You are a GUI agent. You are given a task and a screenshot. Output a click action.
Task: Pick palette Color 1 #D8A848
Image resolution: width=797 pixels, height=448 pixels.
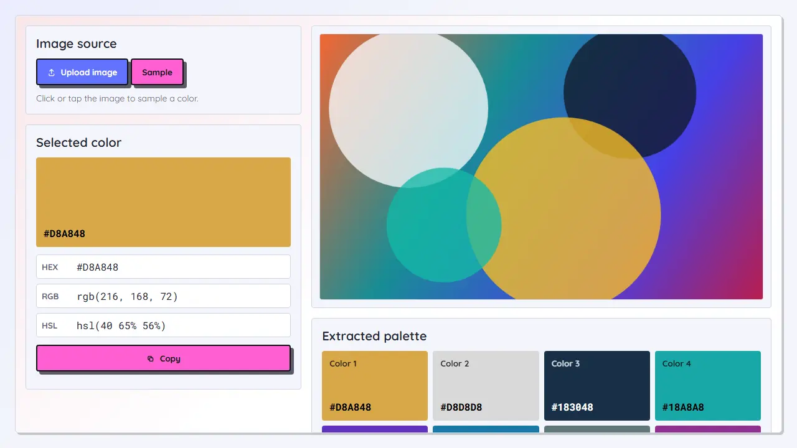click(375, 386)
